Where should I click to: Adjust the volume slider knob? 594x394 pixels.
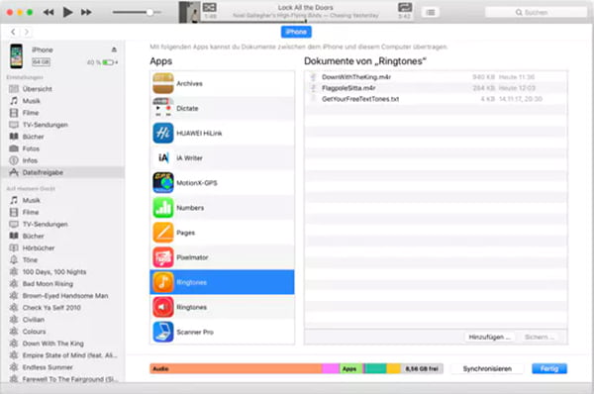tap(149, 13)
